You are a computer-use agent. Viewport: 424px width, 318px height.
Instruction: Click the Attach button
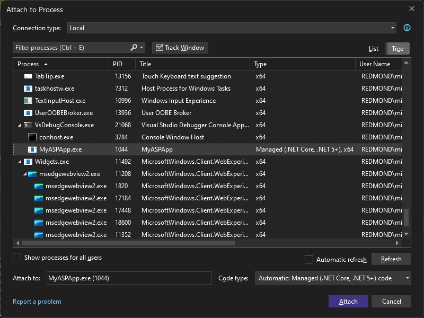tap(348, 301)
